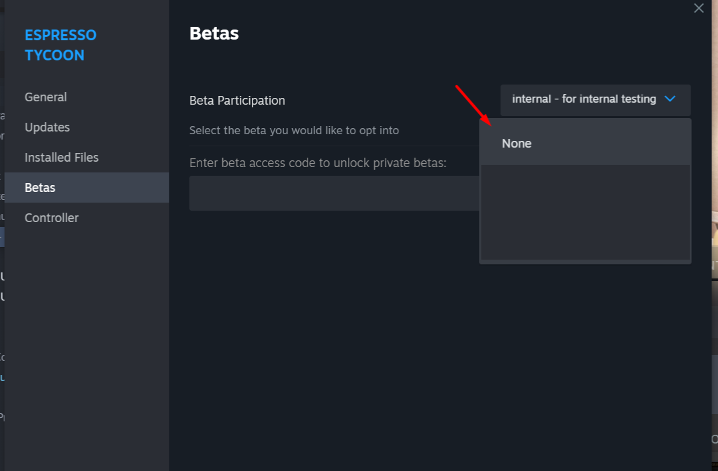Viewport: 718px width, 471px height.
Task: Click the Betas page heading
Action: [x=214, y=34]
